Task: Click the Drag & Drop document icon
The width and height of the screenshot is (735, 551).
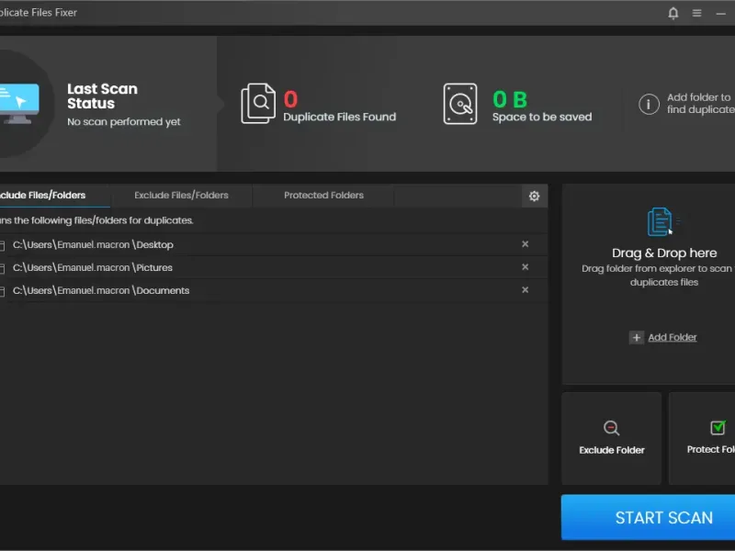Action: click(x=661, y=221)
